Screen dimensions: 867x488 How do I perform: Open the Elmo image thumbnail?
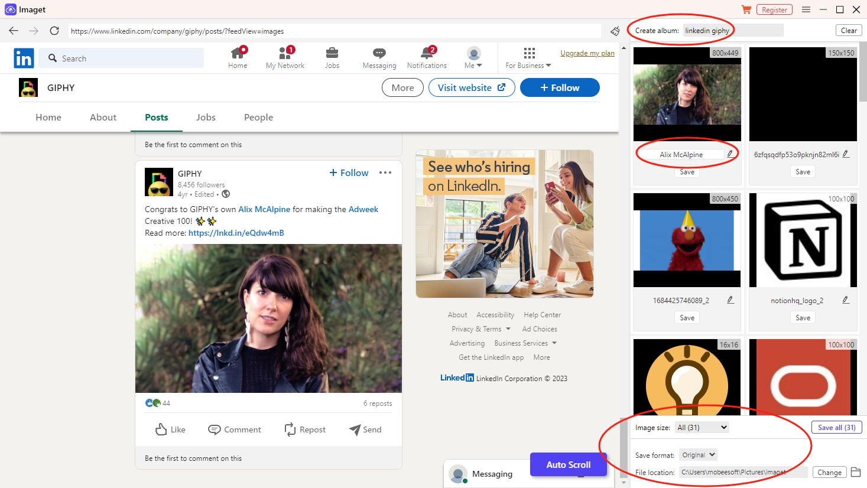coord(687,240)
